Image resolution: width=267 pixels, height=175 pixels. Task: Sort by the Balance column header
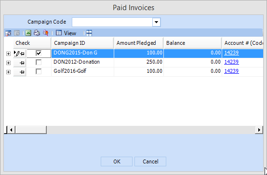pos(193,43)
